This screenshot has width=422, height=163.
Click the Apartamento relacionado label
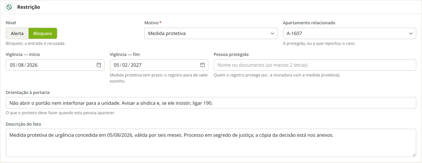click(309, 23)
